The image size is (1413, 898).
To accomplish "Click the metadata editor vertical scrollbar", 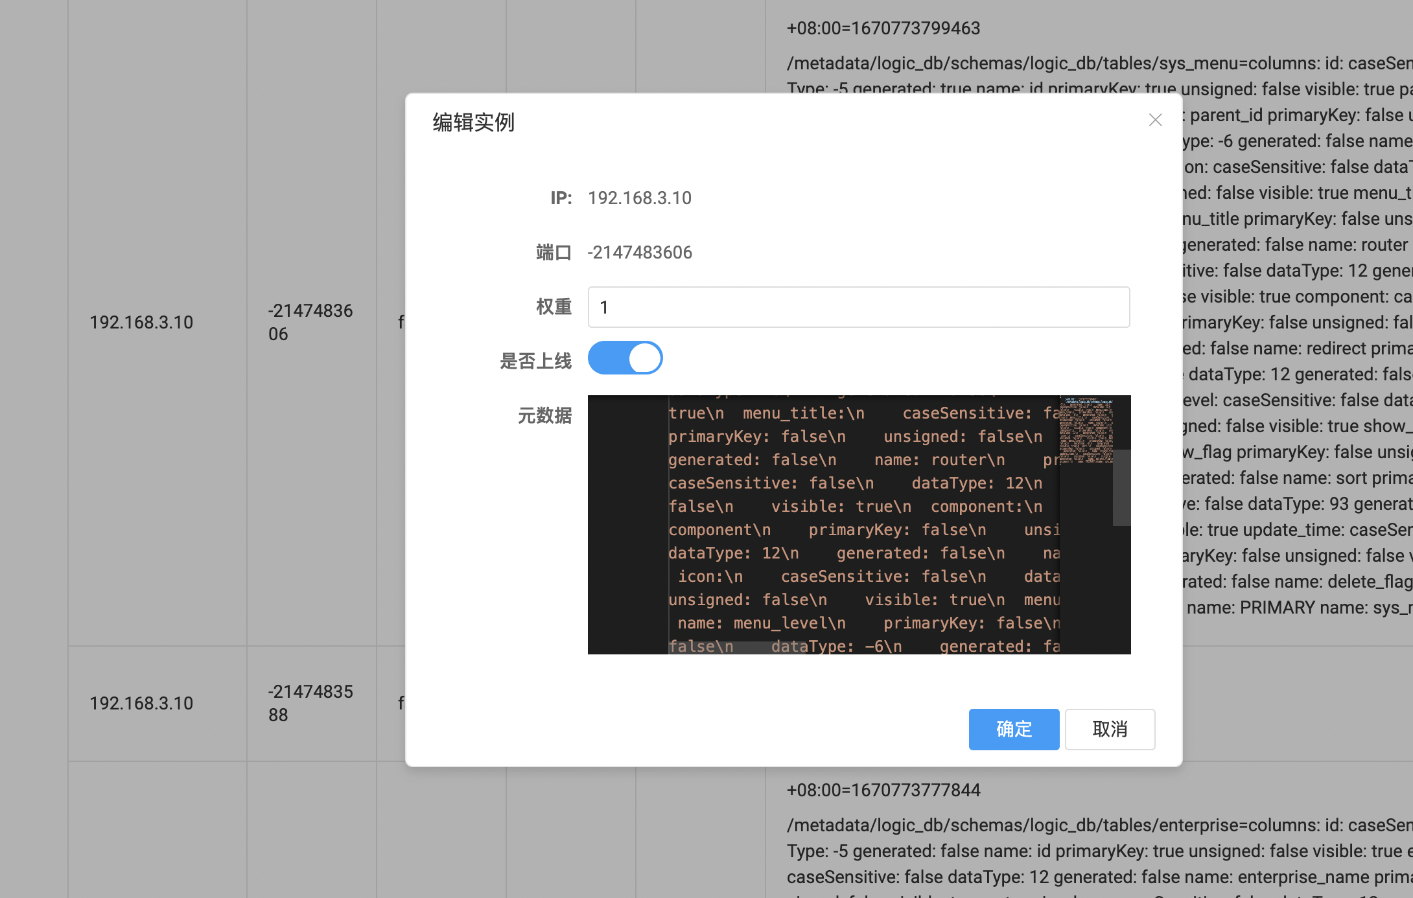I will (1121, 487).
